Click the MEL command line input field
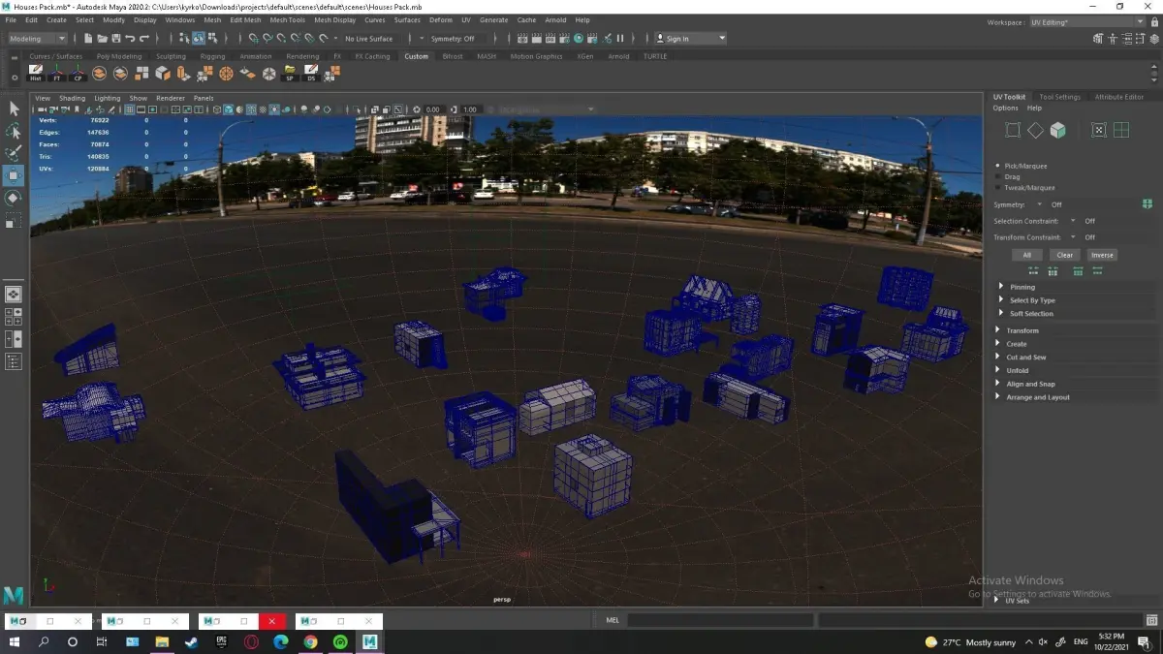1163x654 pixels. pyautogui.click(x=719, y=620)
